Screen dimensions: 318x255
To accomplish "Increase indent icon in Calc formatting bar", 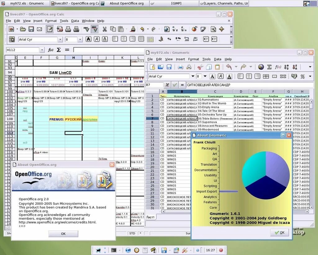I will (x=214, y=39).
